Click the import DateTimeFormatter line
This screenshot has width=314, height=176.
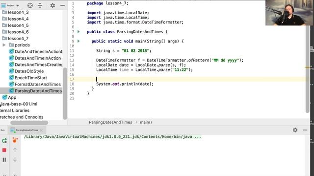(135, 22)
